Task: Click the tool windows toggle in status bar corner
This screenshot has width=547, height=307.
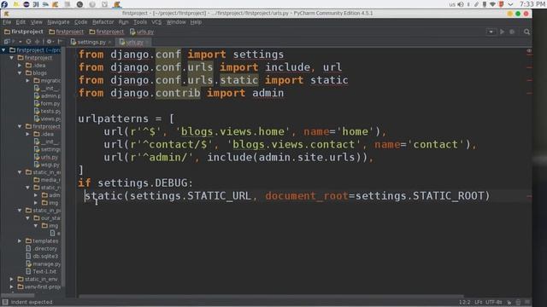Action: pyautogui.click(x=5, y=302)
